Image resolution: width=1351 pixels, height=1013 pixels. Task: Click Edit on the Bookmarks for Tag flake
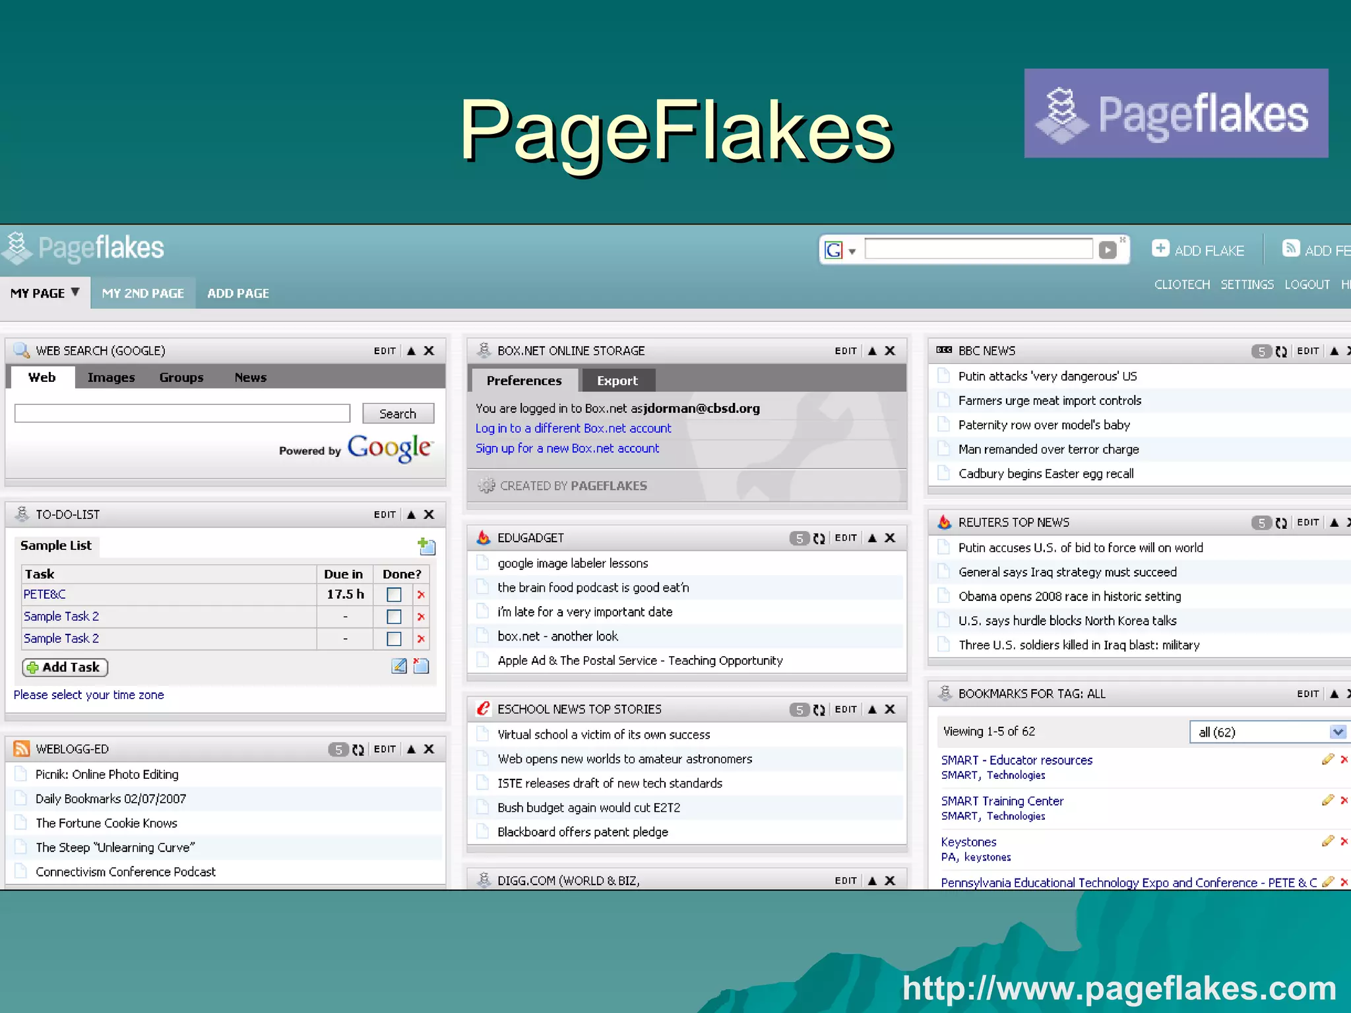point(1307,694)
